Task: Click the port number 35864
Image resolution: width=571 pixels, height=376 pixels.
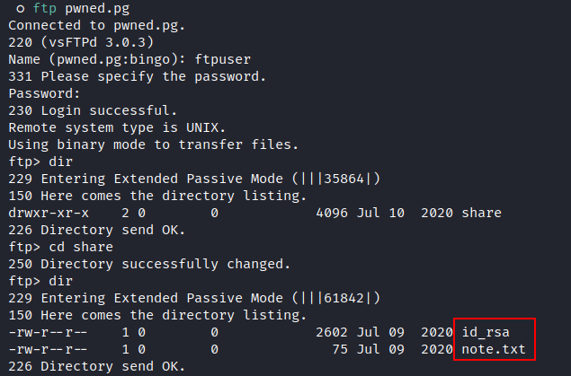Action: pyautogui.click(x=343, y=179)
